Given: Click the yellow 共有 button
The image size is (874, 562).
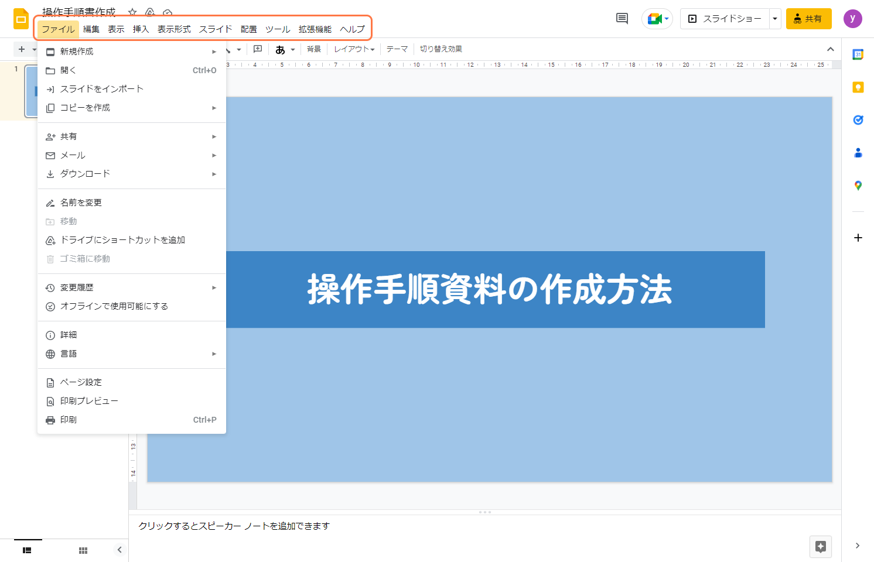Looking at the screenshot, I should click(x=808, y=19).
